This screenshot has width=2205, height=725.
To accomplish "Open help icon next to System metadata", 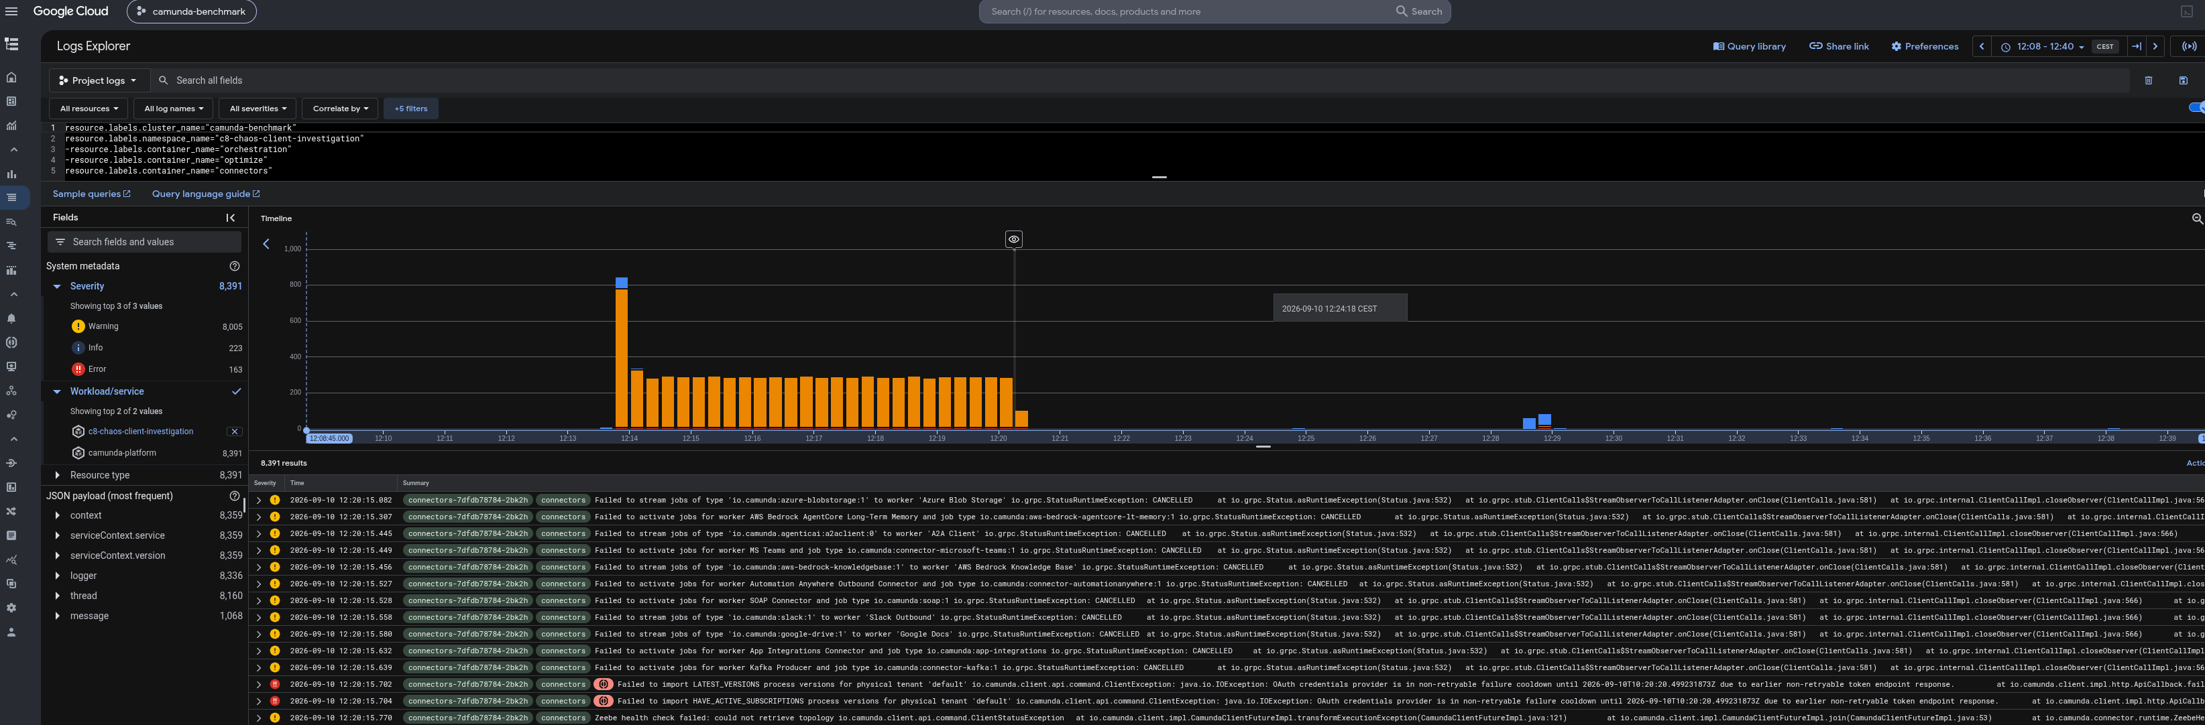I will (235, 266).
